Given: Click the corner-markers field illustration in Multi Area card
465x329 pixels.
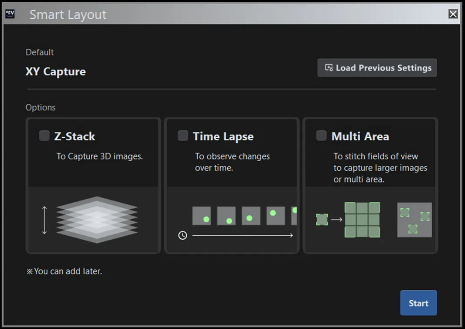Looking at the screenshot, I should point(414,219).
